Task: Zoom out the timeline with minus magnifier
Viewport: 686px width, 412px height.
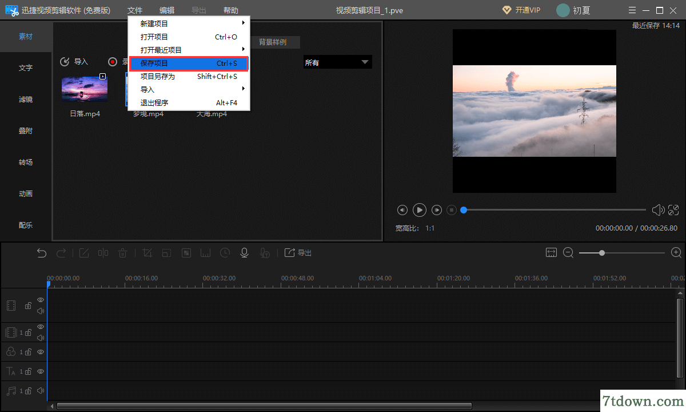Action: [x=568, y=253]
